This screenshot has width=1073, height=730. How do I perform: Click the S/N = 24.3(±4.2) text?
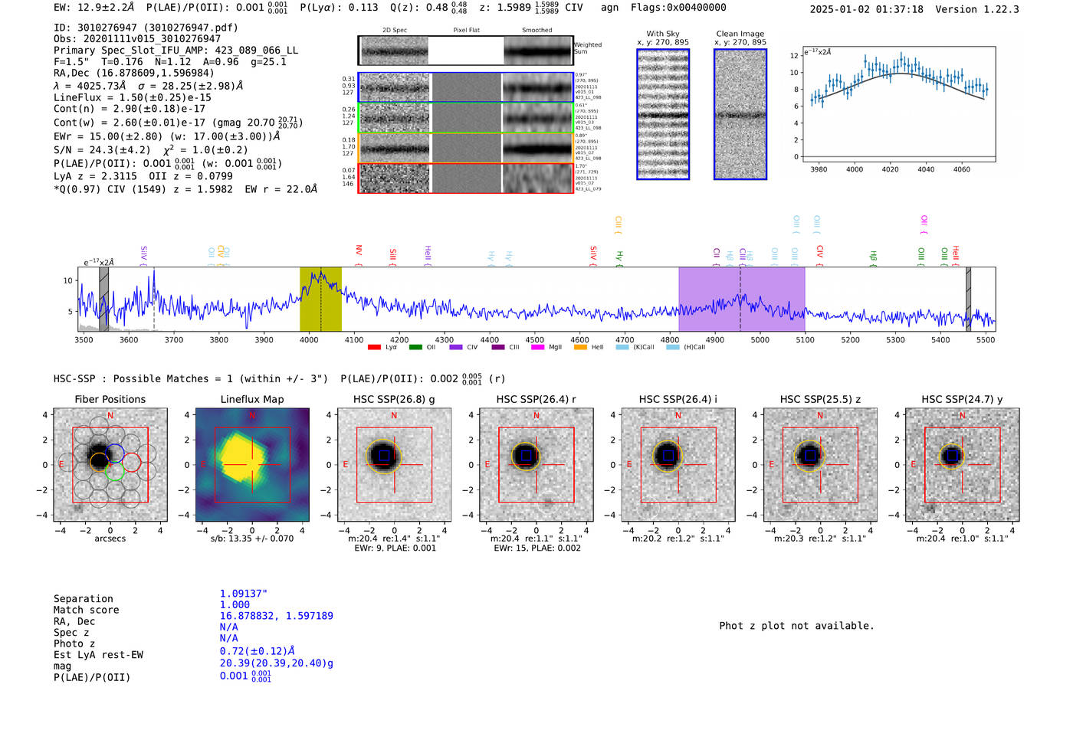[x=102, y=150]
